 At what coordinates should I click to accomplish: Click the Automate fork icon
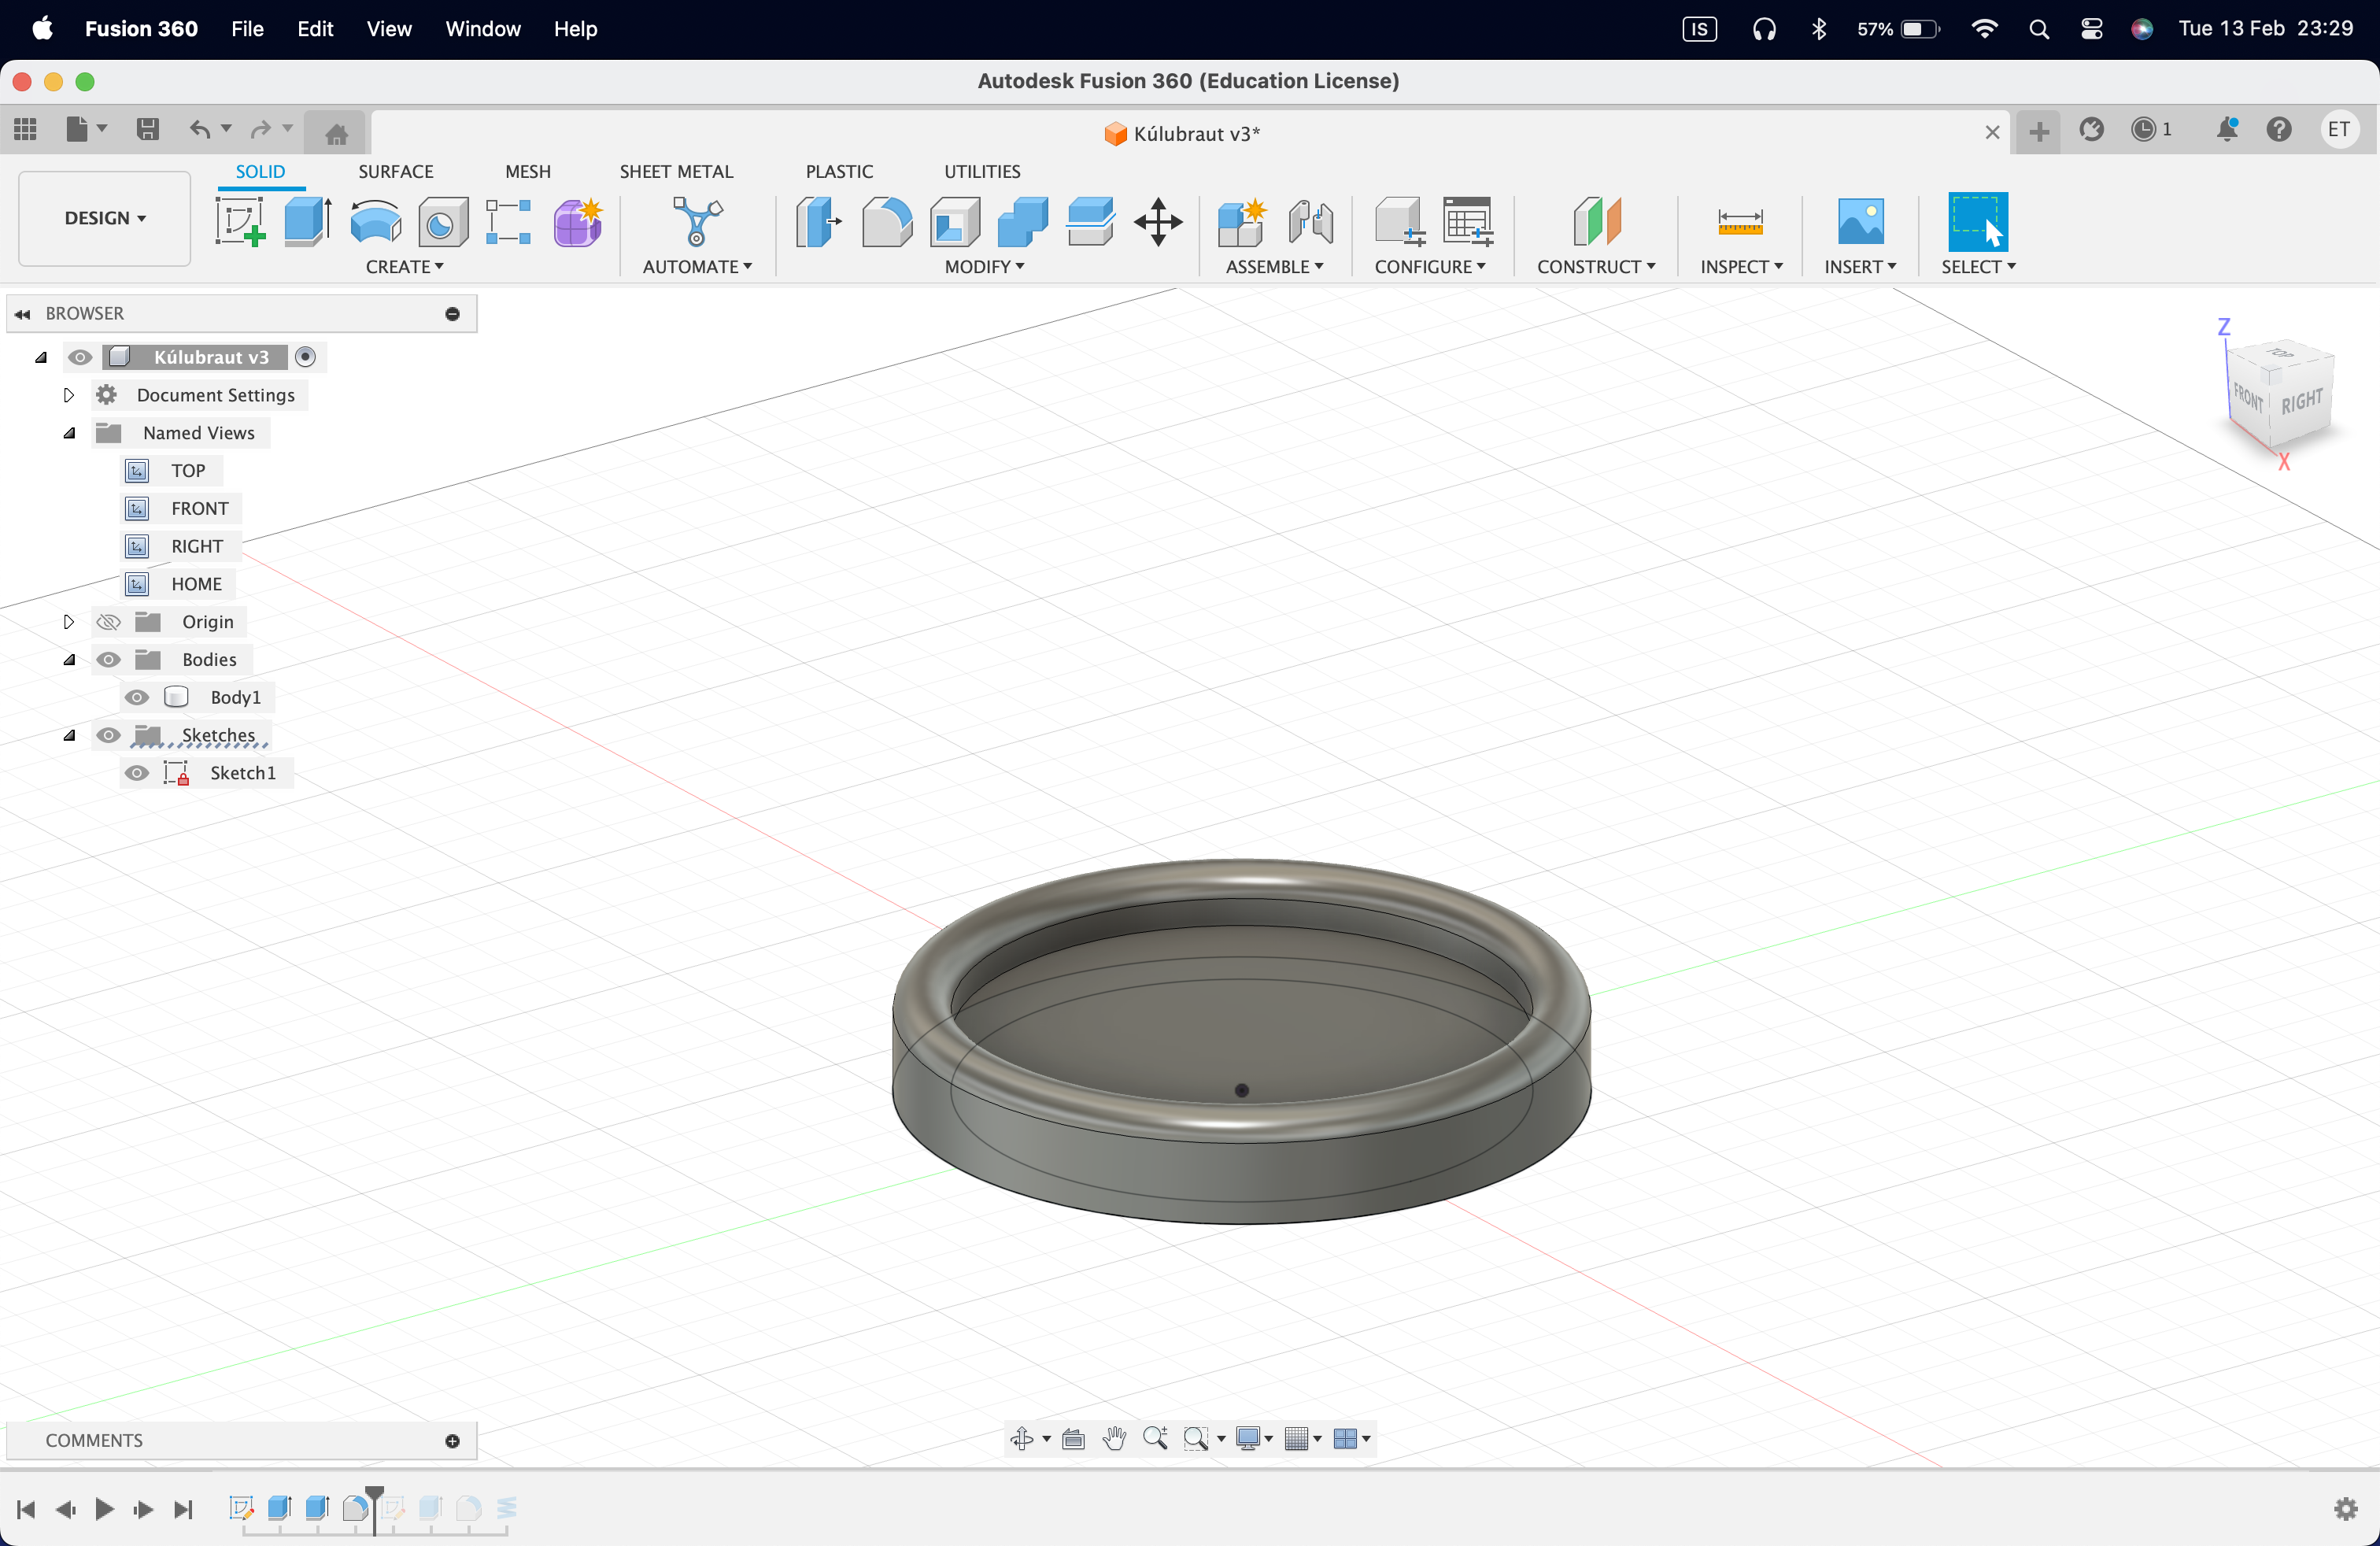[697, 221]
